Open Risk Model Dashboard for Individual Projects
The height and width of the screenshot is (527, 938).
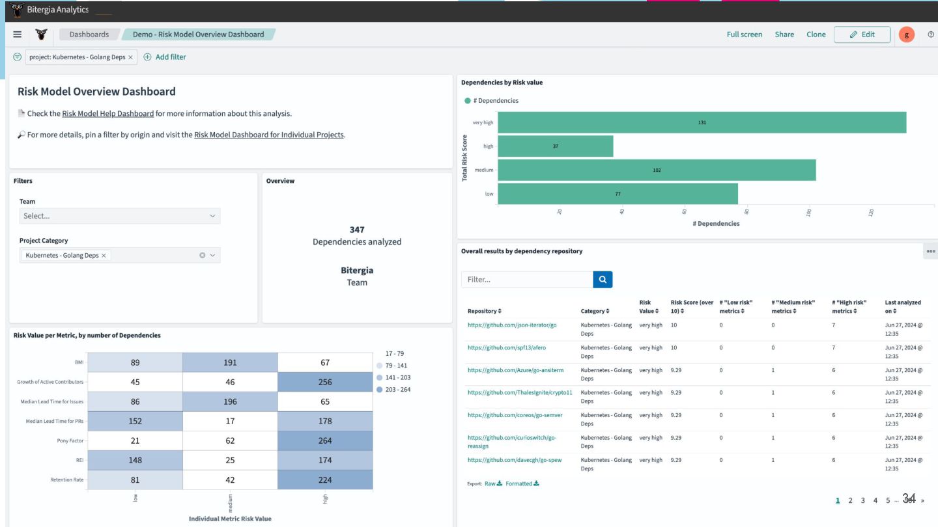[x=269, y=135]
